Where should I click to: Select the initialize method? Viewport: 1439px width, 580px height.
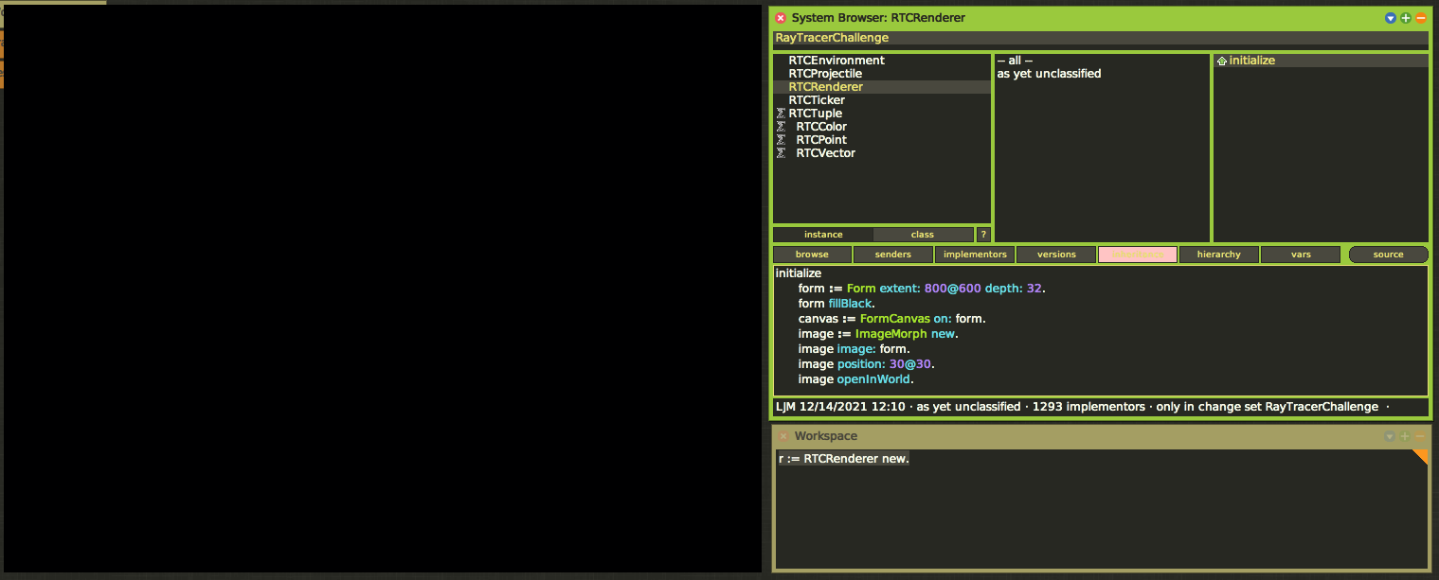pos(1322,61)
